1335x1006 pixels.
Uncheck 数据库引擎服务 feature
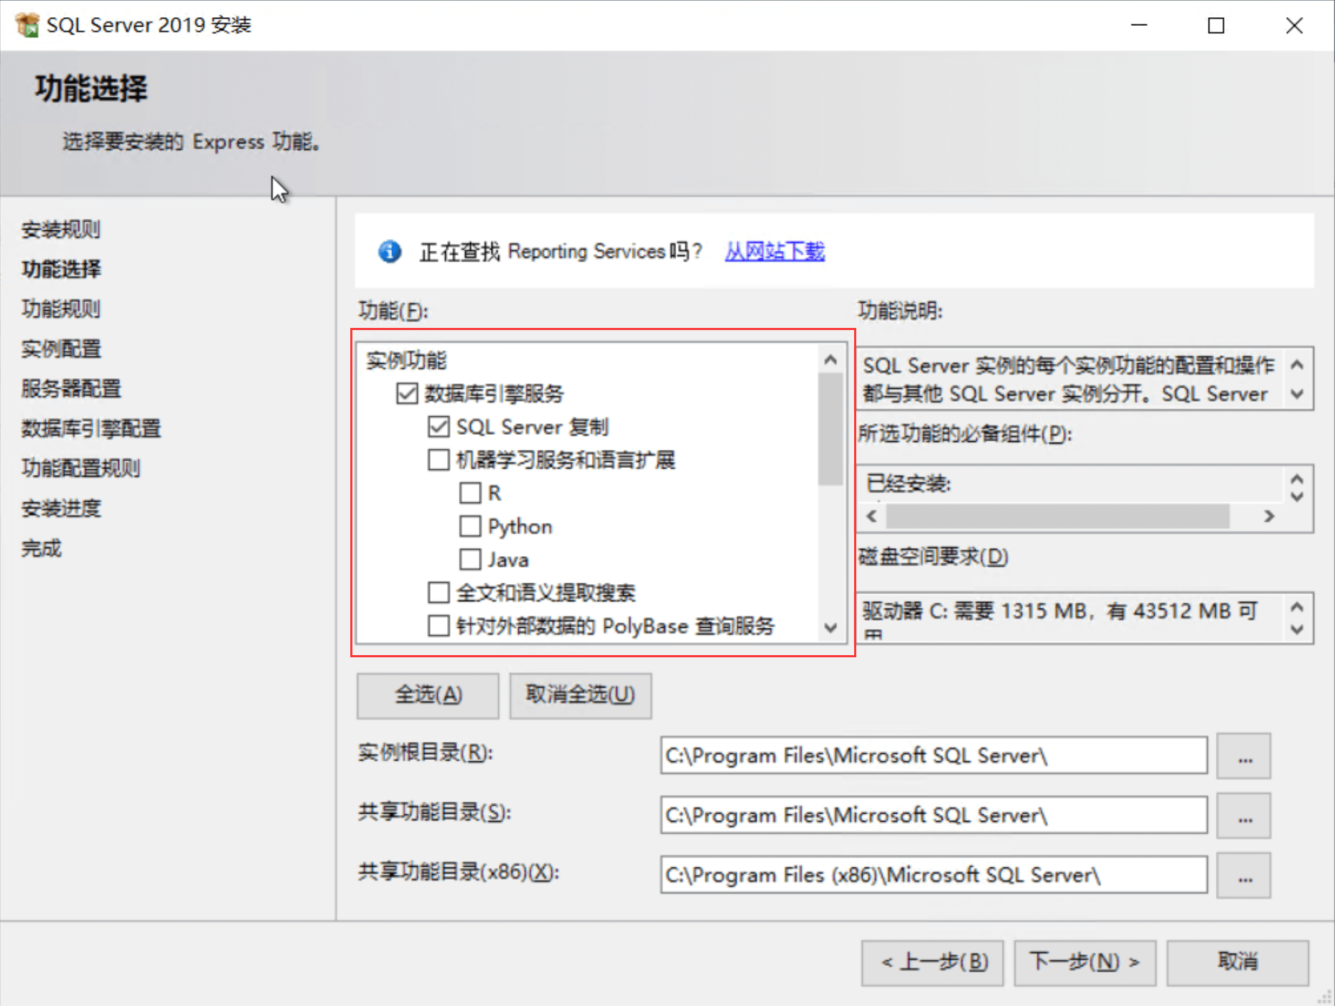pos(406,393)
